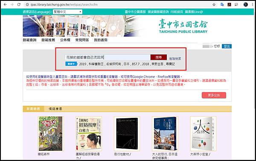Open 我的書房 in the navigation menu

point(101,40)
